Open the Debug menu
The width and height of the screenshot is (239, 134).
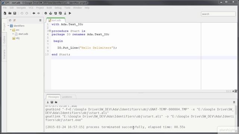pyautogui.click(x=58, y=8)
